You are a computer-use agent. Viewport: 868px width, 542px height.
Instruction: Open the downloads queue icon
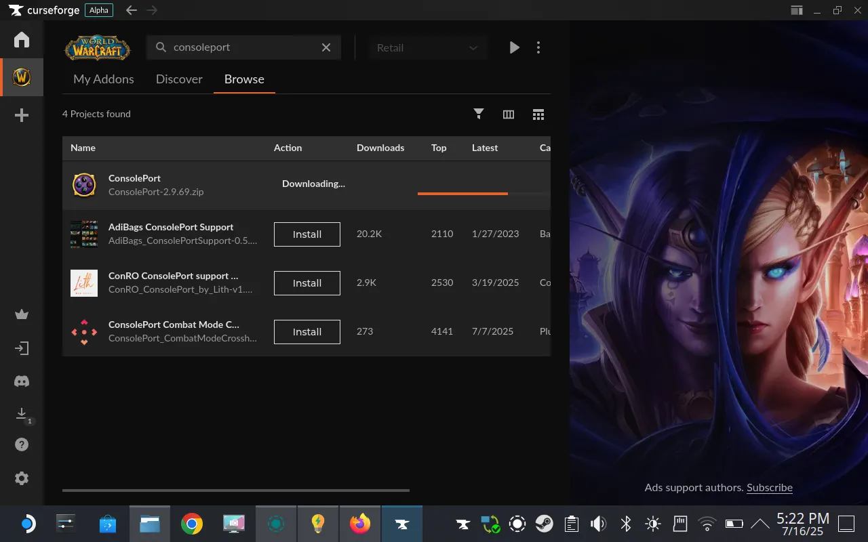21,413
